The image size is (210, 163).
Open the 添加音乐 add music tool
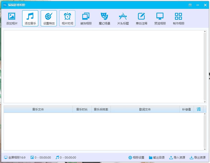[x=30, y=19]
